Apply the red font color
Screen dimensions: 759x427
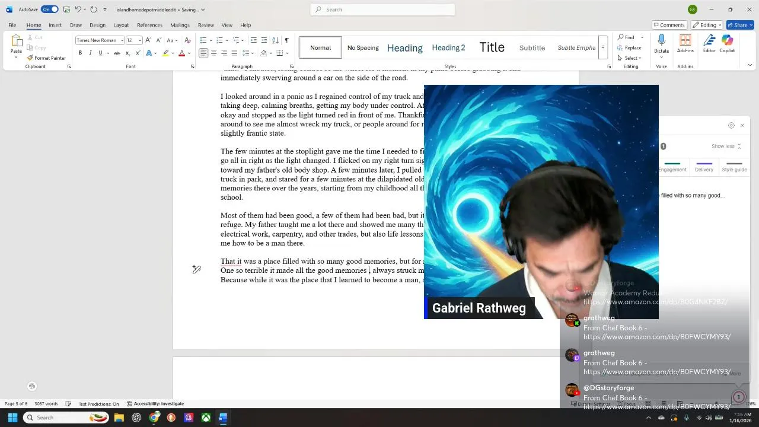pyautogui.click(x=182, y=53)
